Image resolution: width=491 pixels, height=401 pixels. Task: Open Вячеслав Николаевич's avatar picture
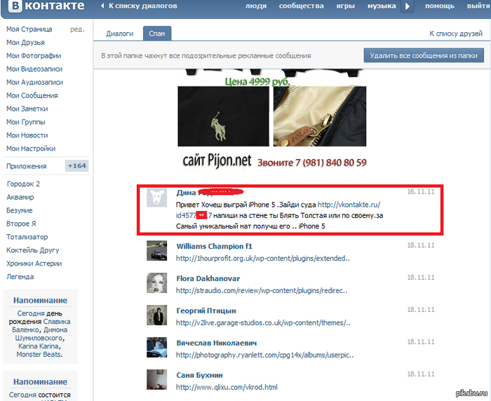coord(156,347)
